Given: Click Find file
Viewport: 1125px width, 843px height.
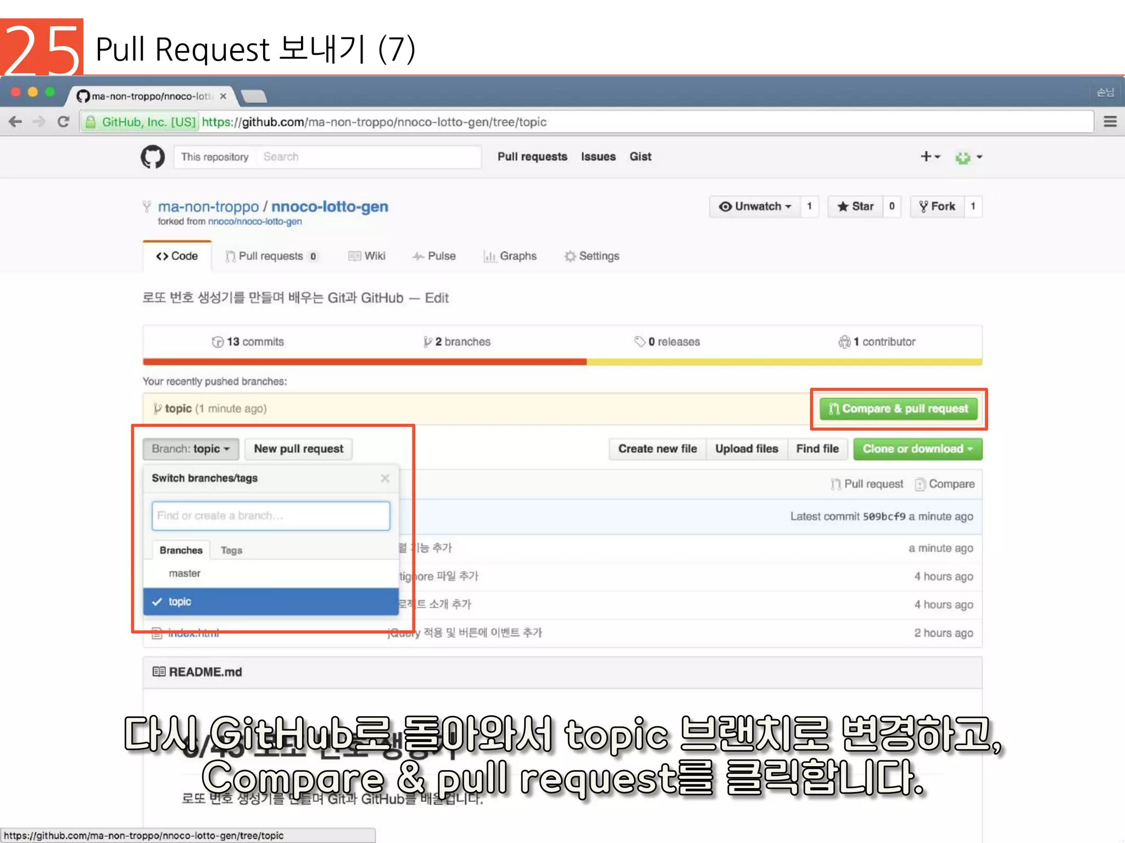Looking at the screenshot, I should coord(817,449).
